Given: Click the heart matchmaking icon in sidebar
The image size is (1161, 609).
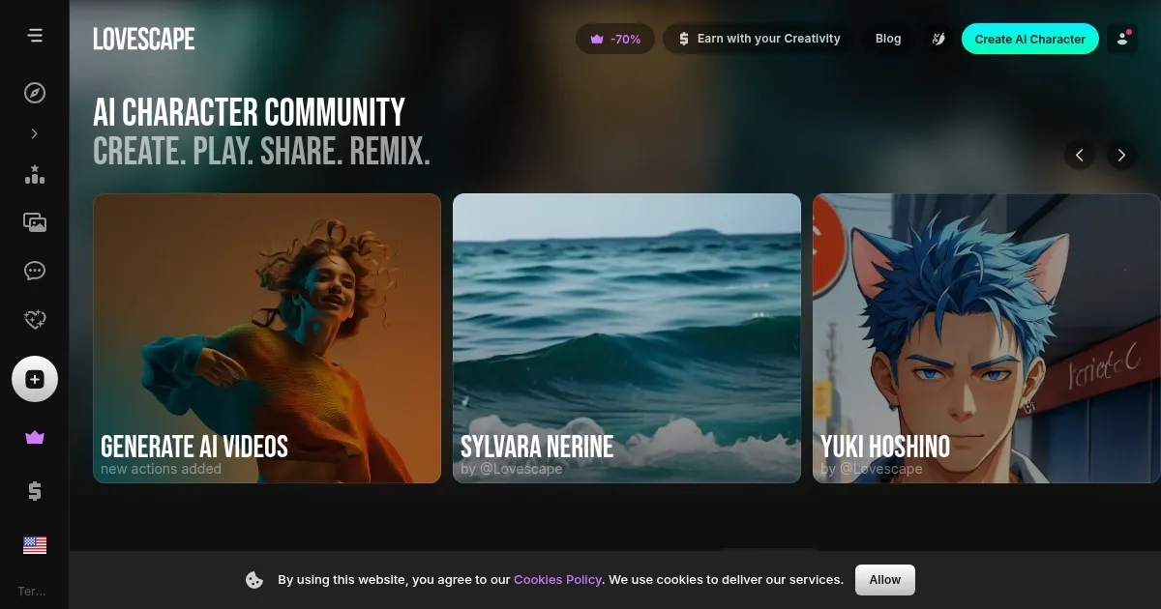Looking at the screenshot, I should 35,319.
